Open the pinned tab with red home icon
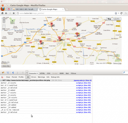Viewport: 128px width, 123px height. point(9,9)
